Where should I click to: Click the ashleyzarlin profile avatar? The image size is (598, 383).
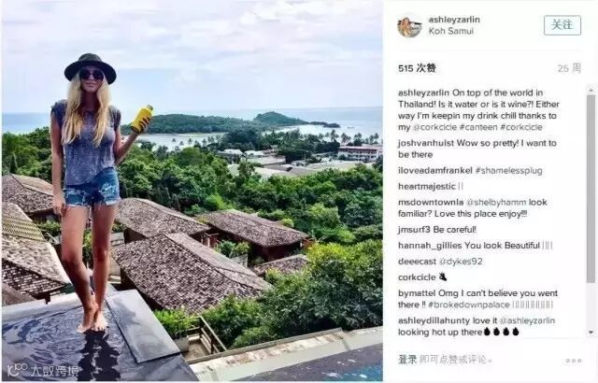pos(409,27)
